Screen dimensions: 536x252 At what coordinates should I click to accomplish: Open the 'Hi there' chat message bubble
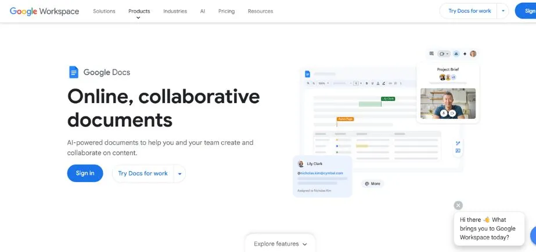coord(489,228)
